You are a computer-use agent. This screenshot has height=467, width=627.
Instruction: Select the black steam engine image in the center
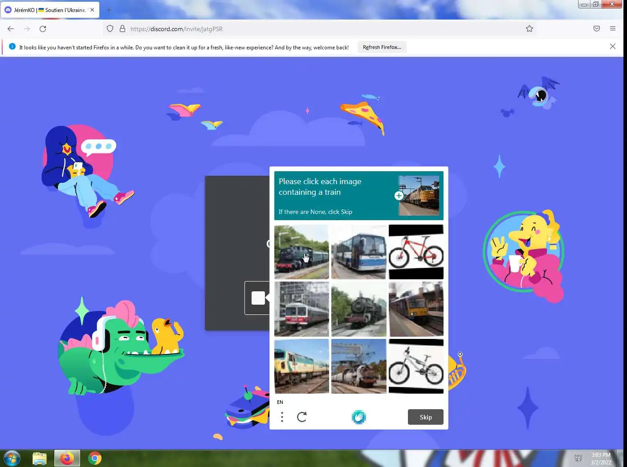click(359, 309)
